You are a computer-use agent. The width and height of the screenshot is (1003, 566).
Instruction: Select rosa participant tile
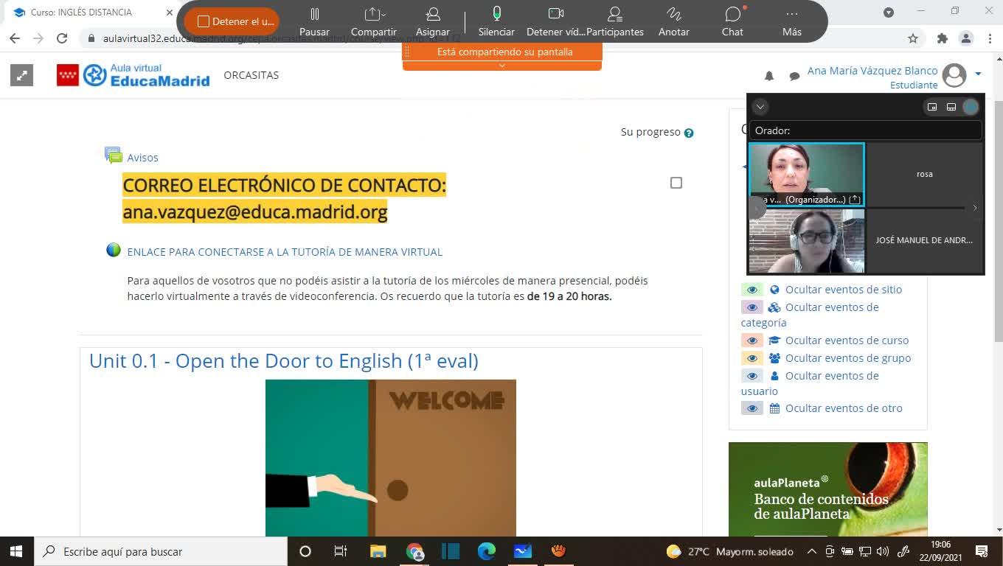924,175
